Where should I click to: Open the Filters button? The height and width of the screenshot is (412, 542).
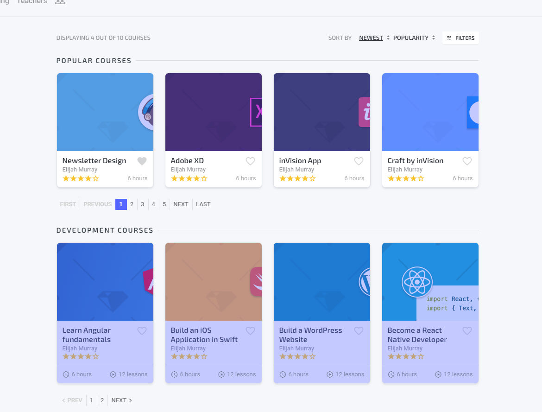point(460,38)
